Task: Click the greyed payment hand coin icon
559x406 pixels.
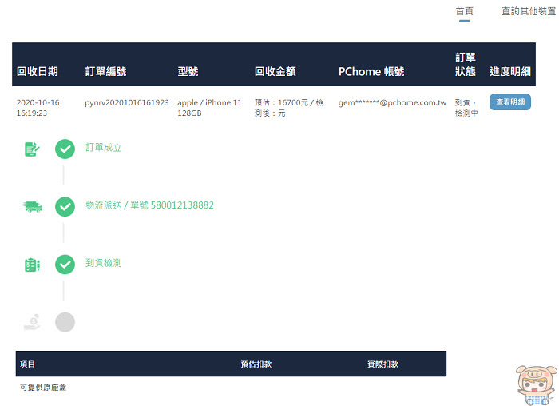Action: click(32, 322)
